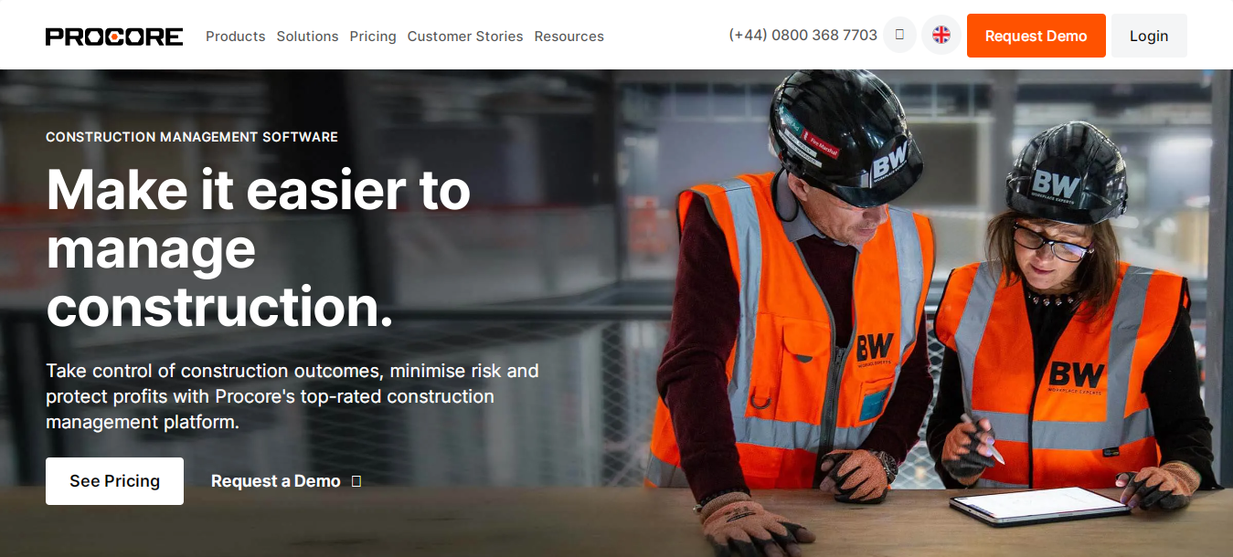Screen dimensions: 1233x557
Task: Click the headline "Make it easier to manage construction."
Action: (259, 248)
